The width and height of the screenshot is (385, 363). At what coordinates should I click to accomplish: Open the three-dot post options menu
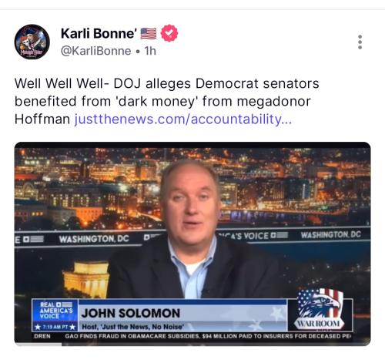[x=360, y=42]
